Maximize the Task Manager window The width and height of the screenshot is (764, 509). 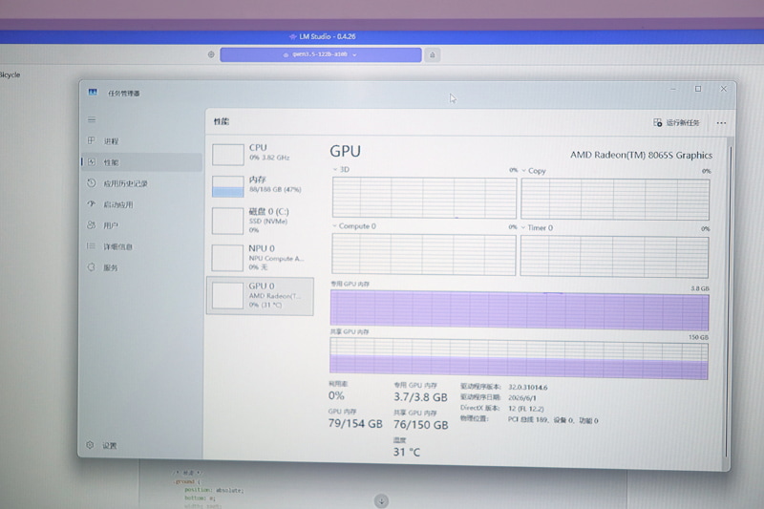(x=698, y=89)
